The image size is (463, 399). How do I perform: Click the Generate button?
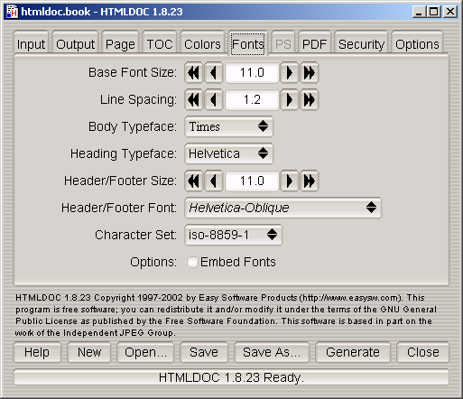[353, 352]
